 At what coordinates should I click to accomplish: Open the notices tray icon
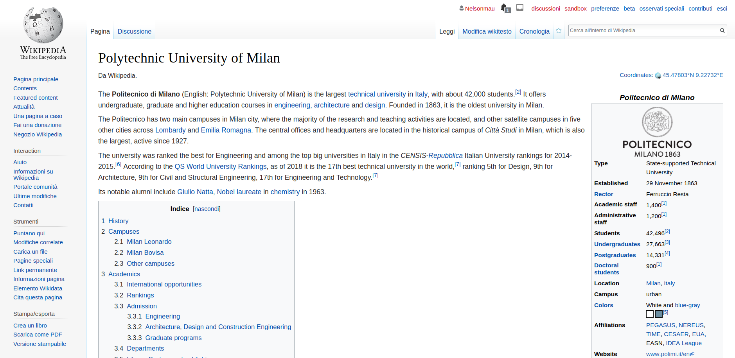pyautogui.click(x=520, y=7)
